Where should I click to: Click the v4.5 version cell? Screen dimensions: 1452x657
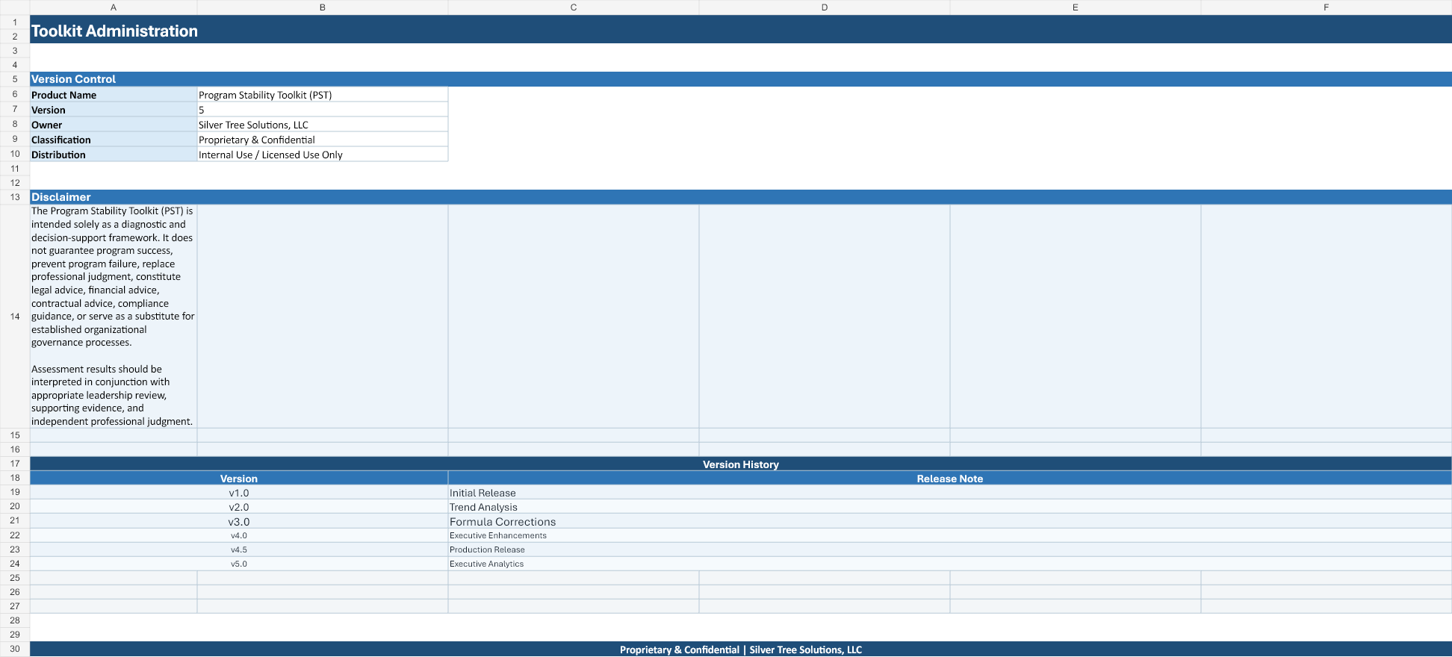[x=239, y=549]
